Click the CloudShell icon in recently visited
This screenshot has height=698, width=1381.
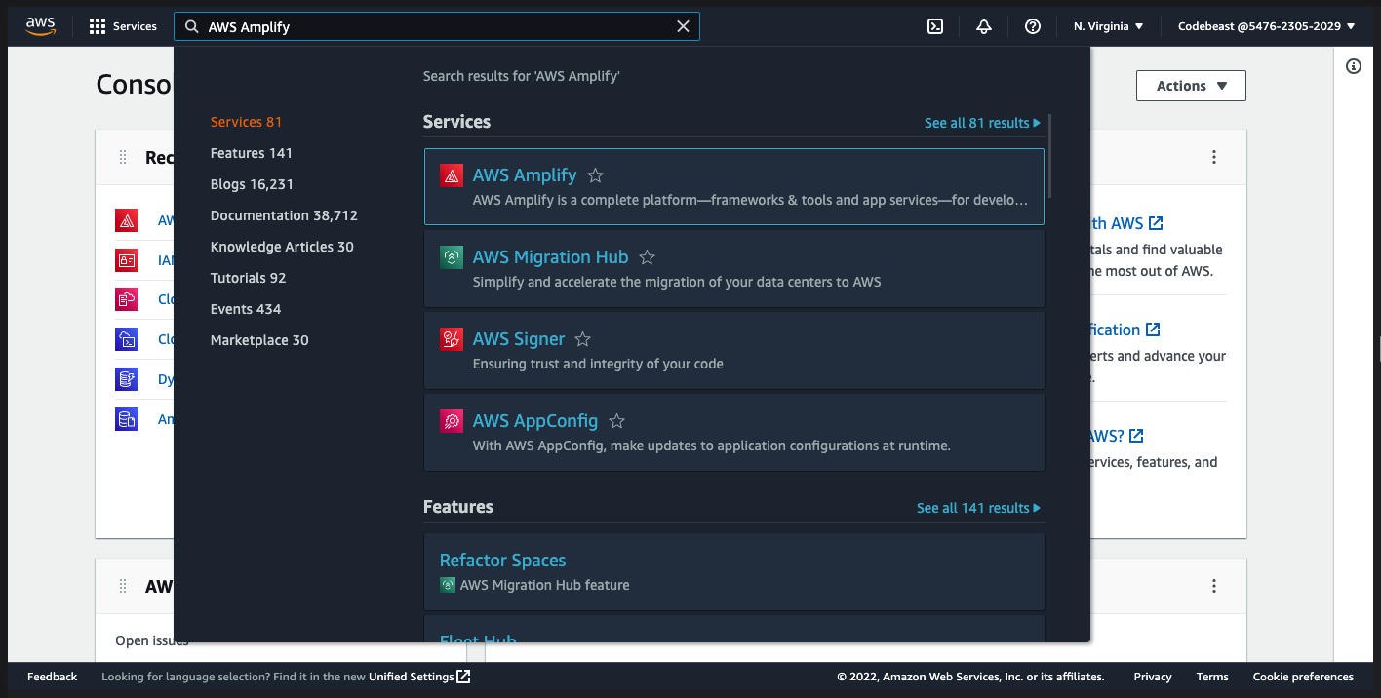tap(127, 339)
